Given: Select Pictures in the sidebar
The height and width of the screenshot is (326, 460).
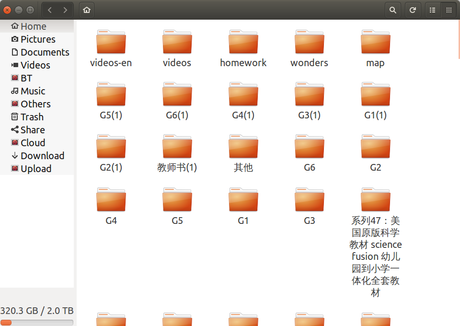Looking at the screenshot, I should (x=36, y=39).
